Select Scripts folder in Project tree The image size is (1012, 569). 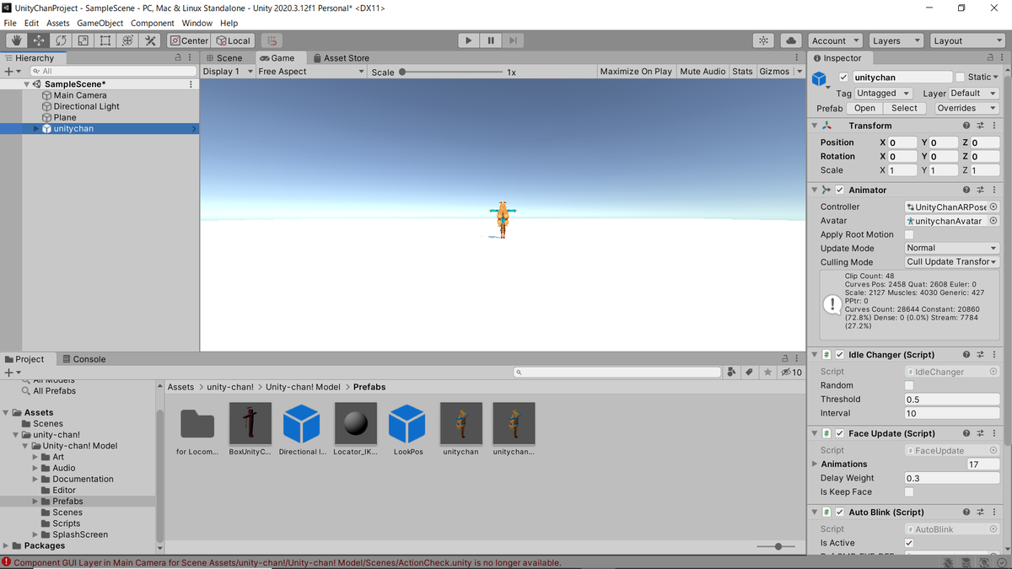click(67, 523)
